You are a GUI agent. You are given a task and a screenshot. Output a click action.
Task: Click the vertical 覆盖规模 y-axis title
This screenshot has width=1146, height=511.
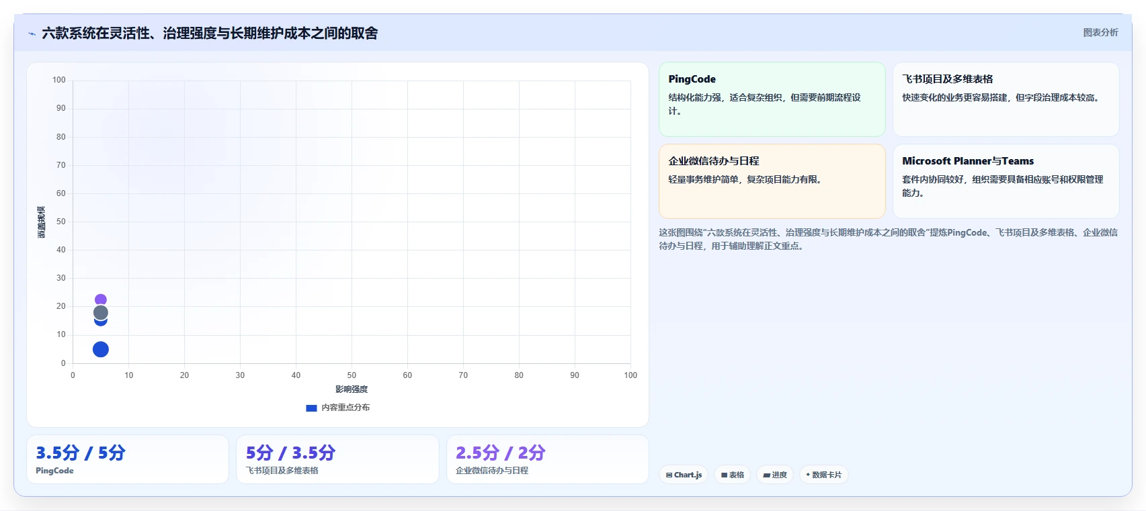click(x=42, y=222)
